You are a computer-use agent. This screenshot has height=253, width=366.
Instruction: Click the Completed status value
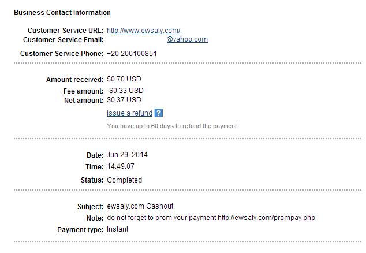click(x=124, y=180)
